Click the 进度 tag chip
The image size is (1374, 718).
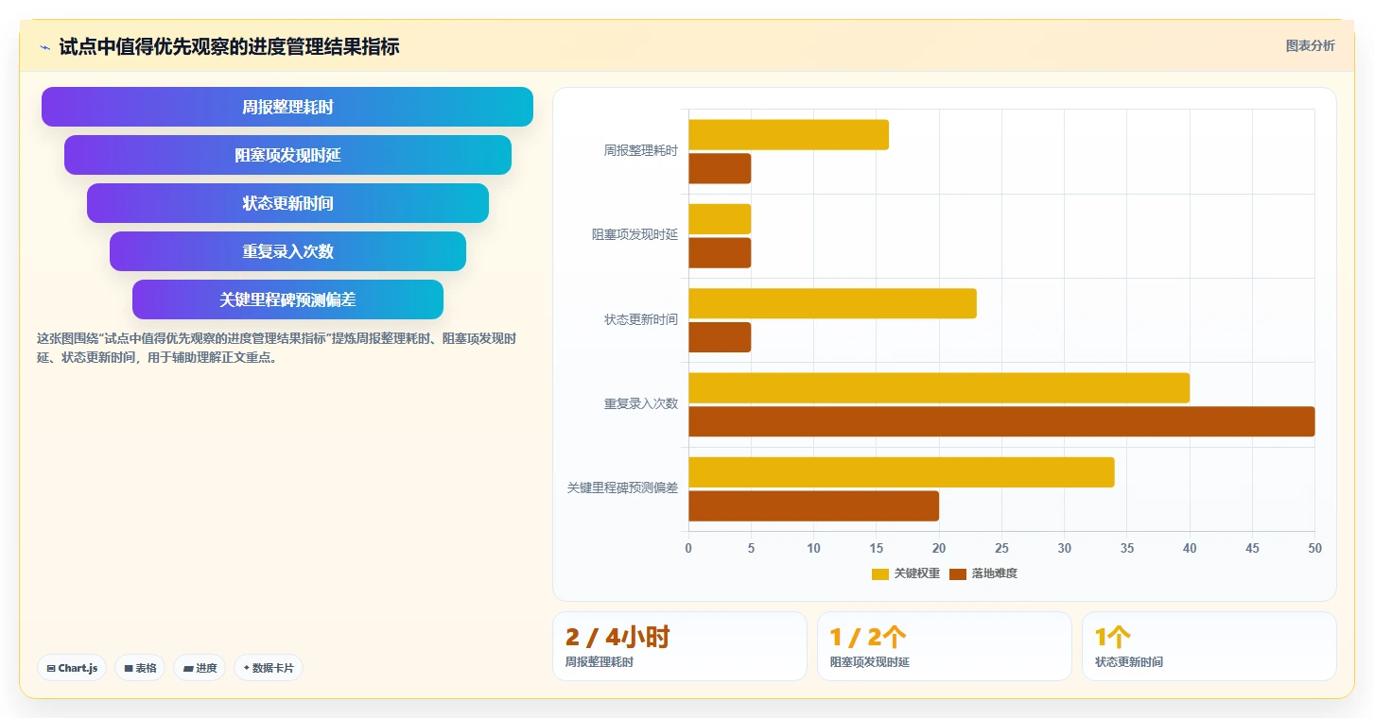click(200, 668)
